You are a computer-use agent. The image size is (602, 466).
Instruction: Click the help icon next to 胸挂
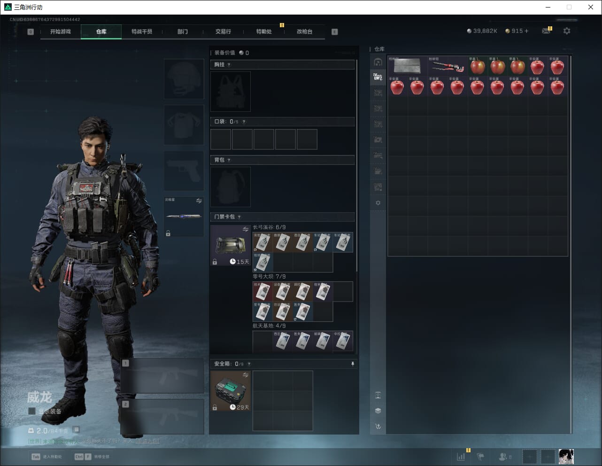(x=229, y=65)
